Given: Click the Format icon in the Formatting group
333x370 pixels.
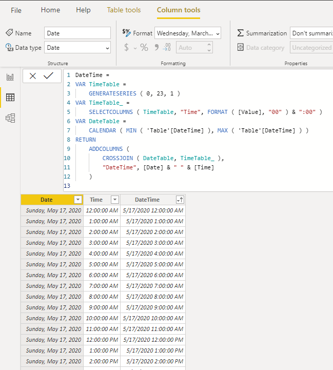Looking at the screenshot, I should click(127, 33).
